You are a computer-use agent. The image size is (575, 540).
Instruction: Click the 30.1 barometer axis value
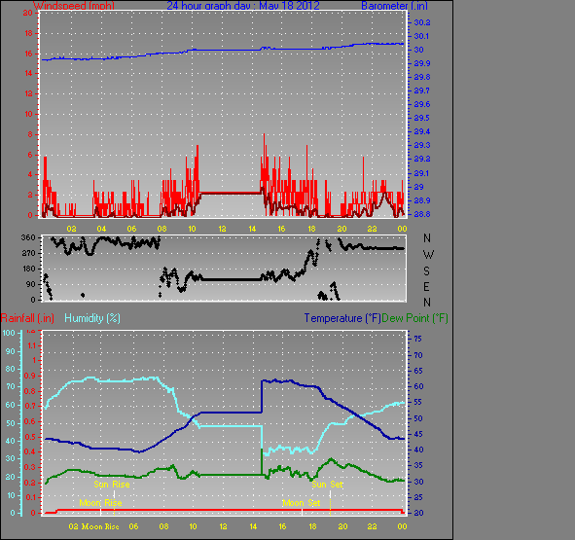[x=421, y=36]
